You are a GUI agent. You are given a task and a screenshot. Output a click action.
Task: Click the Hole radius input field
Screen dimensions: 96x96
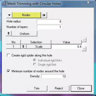tap(49, 22)
